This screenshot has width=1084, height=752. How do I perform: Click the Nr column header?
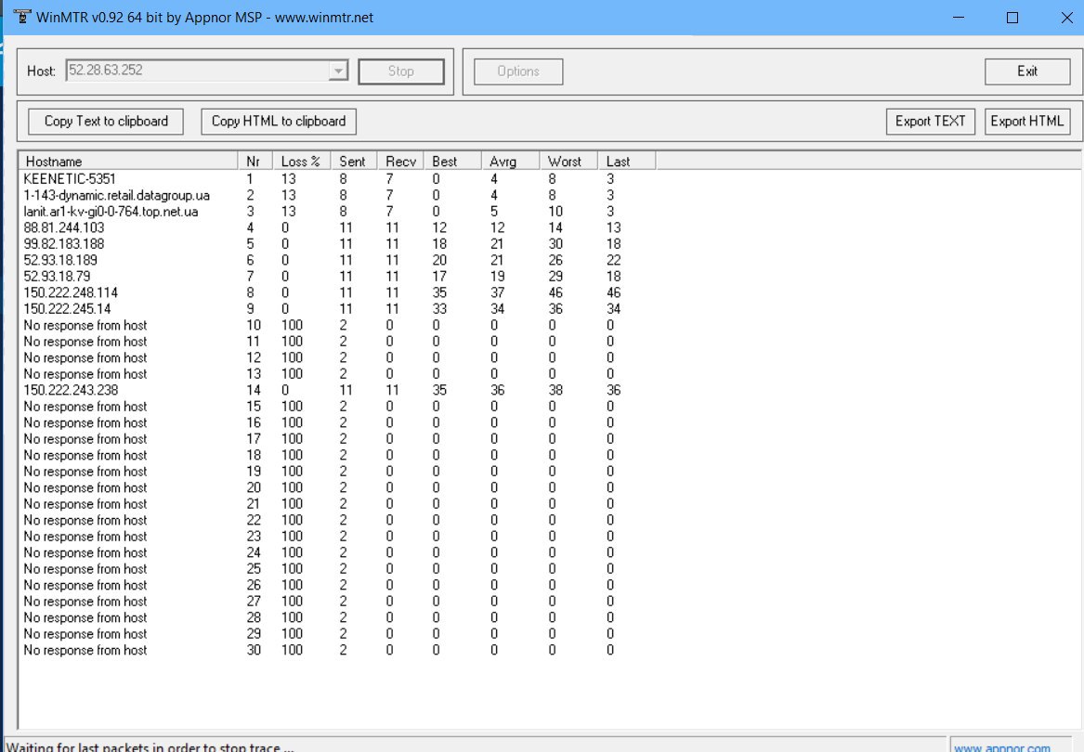point(255,161)
